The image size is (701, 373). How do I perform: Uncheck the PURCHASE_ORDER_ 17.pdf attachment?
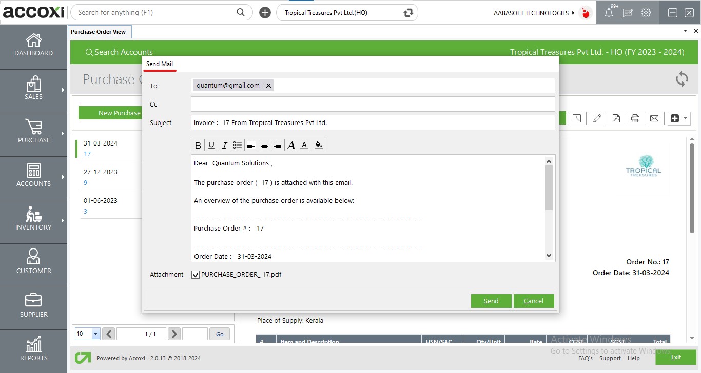[196, 275]
